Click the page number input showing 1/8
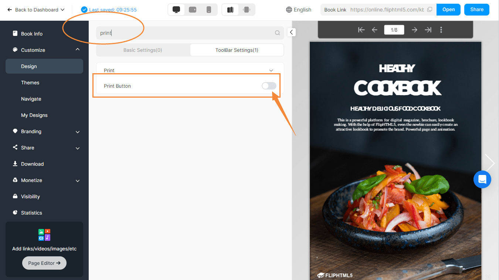Screen dimensions: 499x280 394,30
